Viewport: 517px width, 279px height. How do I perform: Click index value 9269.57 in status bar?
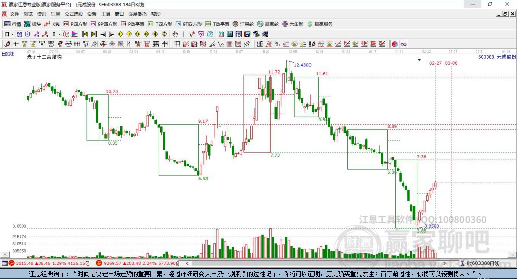point(113,263)
